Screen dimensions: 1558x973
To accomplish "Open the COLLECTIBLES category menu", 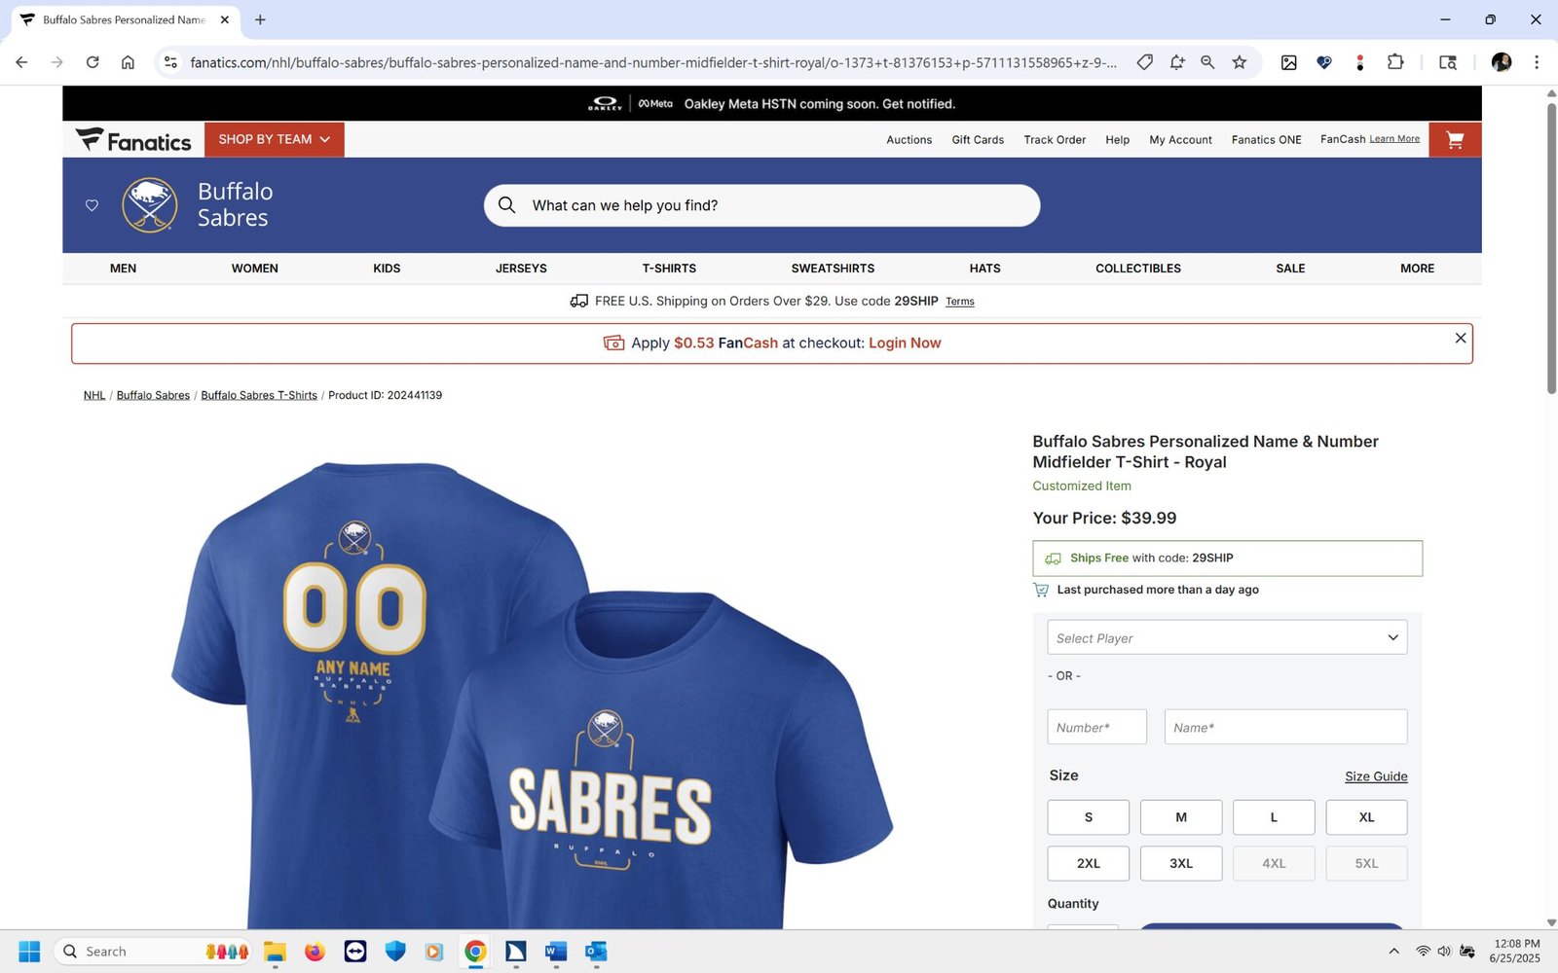I will 1138,269.
